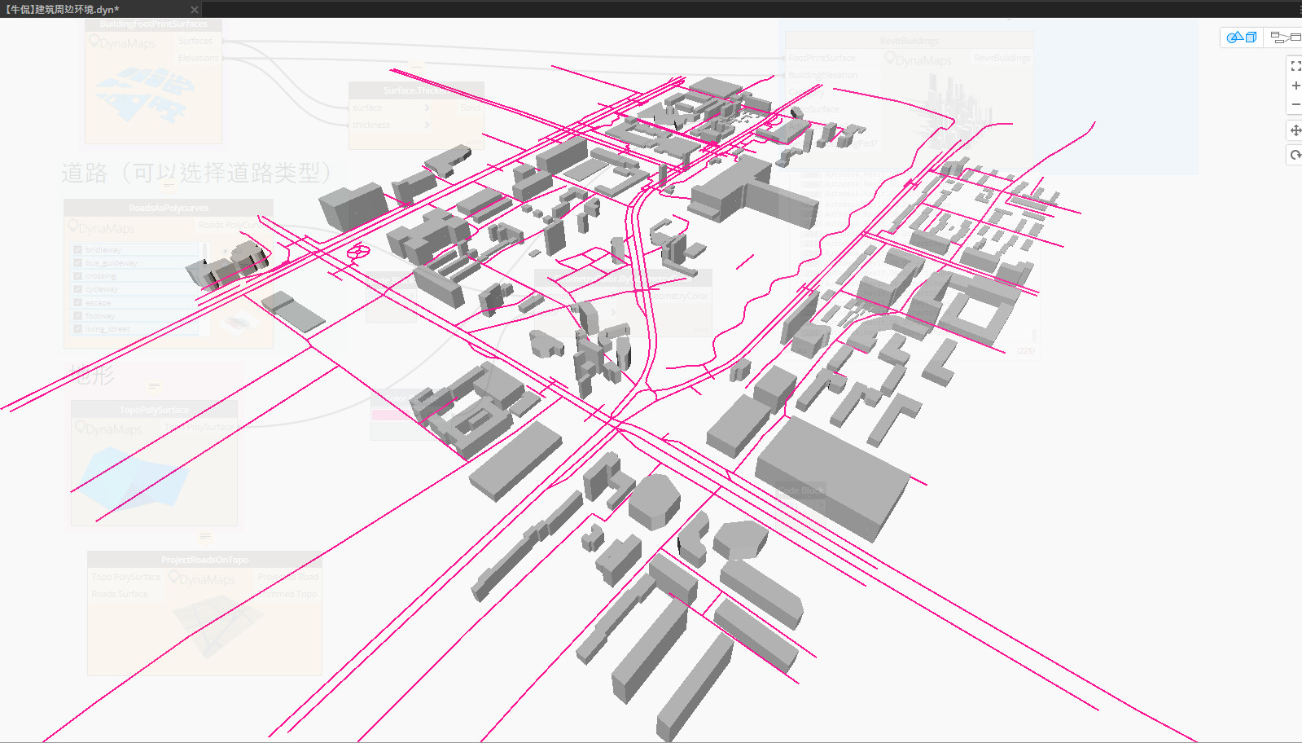This screenshot has height=743, width=1302.
Task: Toggle the cycleway checkbox
Action: click(78, 289)
